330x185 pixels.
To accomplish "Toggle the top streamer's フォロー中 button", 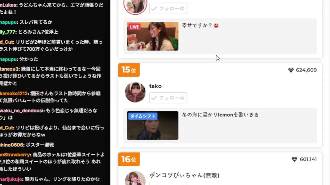I will click(x=168, y=9).
